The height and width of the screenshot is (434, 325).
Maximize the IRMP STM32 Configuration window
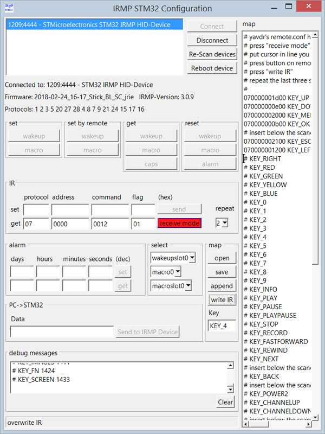tap(289, 6)
